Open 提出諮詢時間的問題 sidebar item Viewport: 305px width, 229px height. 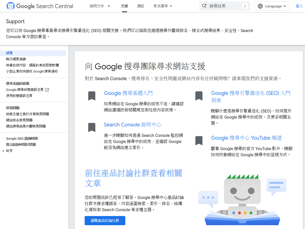point(21,145)
